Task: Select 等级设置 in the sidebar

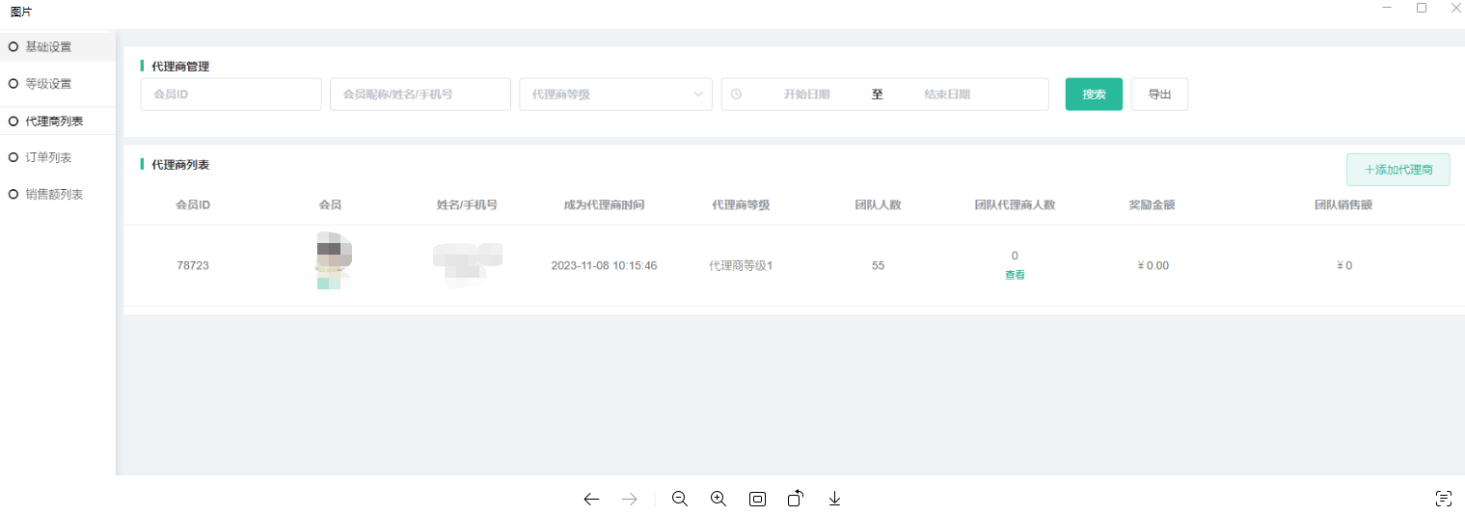Action: point(48,84)
